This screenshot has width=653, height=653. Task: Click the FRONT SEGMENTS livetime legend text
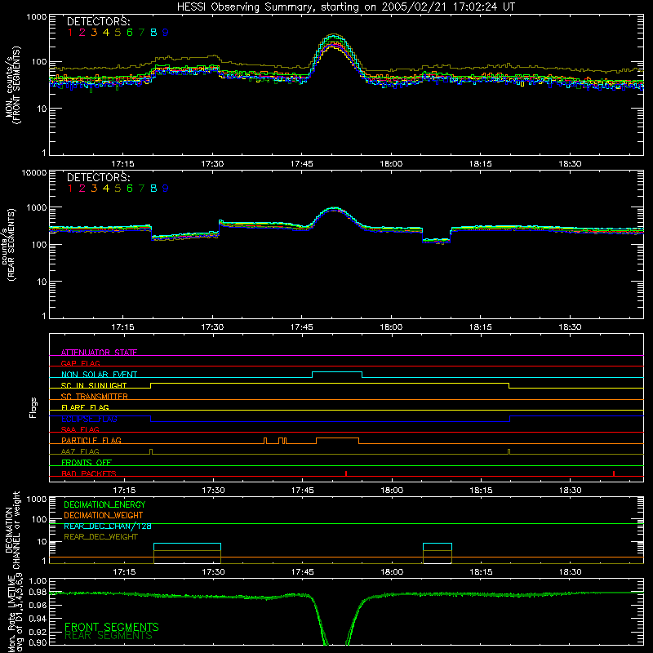pos(112,627)
